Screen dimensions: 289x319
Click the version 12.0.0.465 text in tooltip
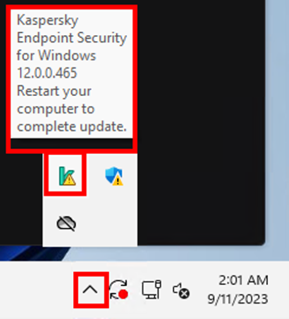[x=47, y=73]
